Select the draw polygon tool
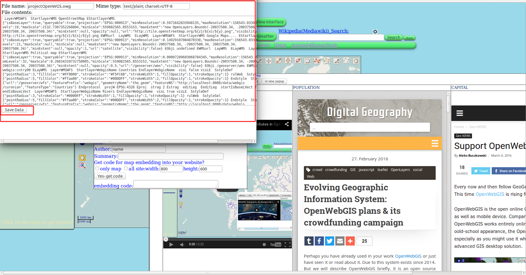This screenshot has height=275, width=526. click(327, 60)
